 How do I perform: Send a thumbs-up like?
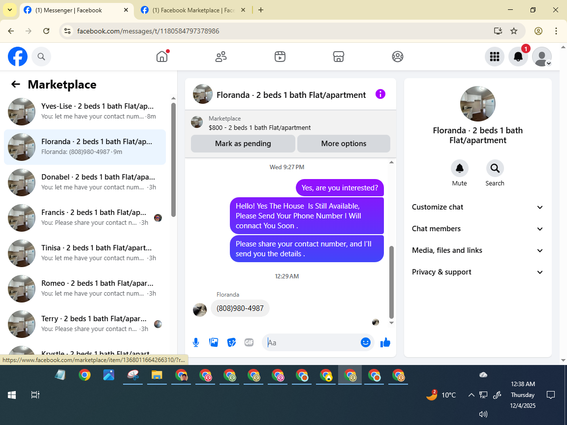385,342
